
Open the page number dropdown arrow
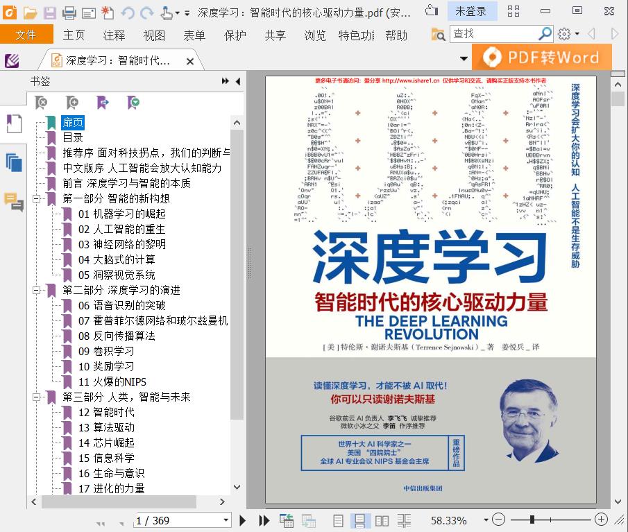tap(226, 520)
